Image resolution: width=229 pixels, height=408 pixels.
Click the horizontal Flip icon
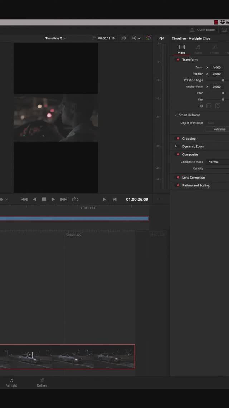[x=209, y=106]
